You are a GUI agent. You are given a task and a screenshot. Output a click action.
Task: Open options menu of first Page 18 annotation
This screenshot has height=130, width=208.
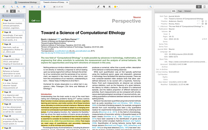pyautogui.click(x=23, y=20)
